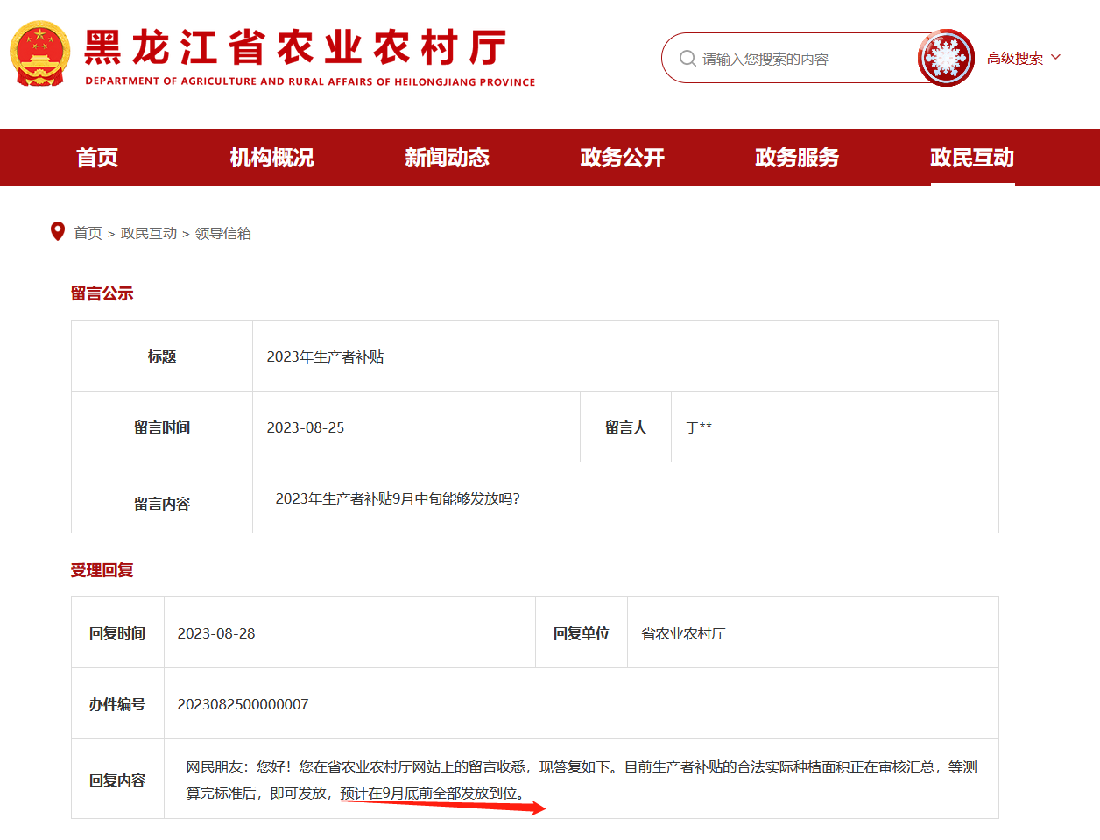Click the snowflake search button
The width and height of the screenshot is (1100, 840).
point(946,58)
